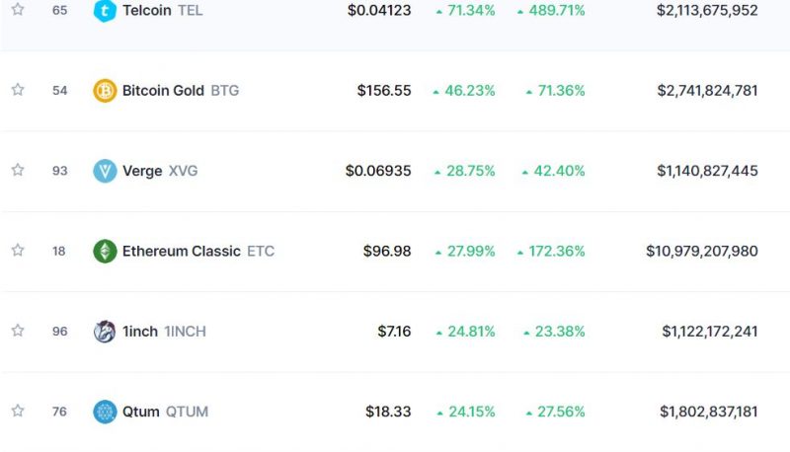Click the Qtum logo icon
Screen dimensions: 790x452
(x=105, y=412)
